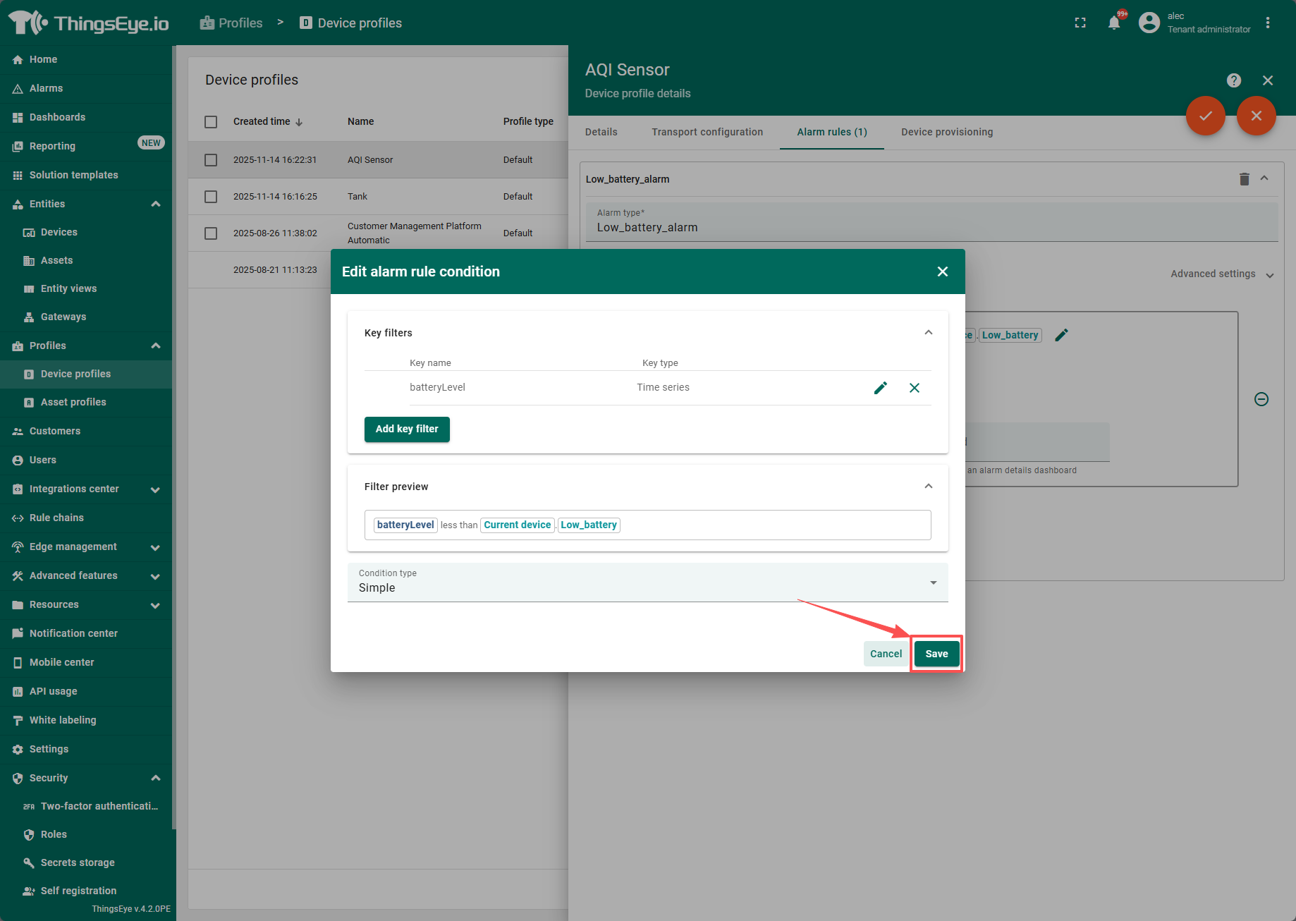The image size is (1296, 921).
Task: Click the Filter preview condition box
Action: tap(647, 525)
